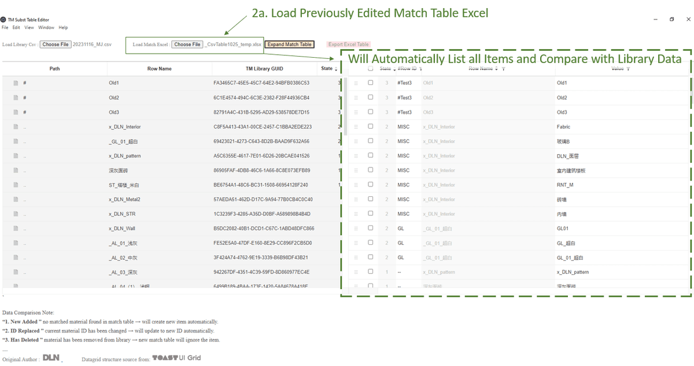Click the drag handle of the Old2 match row

pos(356,98)
